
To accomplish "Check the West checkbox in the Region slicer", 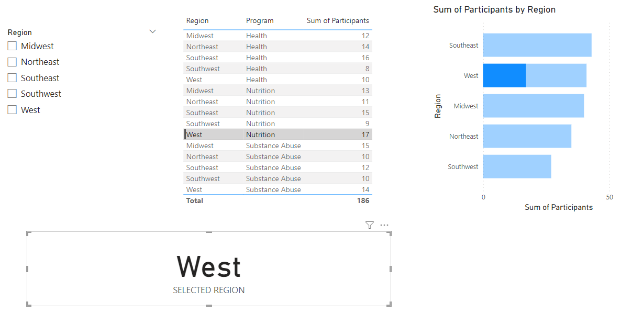I will click(12, 109).
